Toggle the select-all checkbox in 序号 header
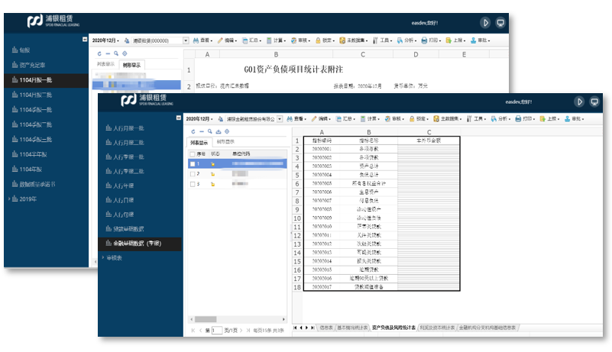This screenshot has width=612, height=352. coord(193,153)
